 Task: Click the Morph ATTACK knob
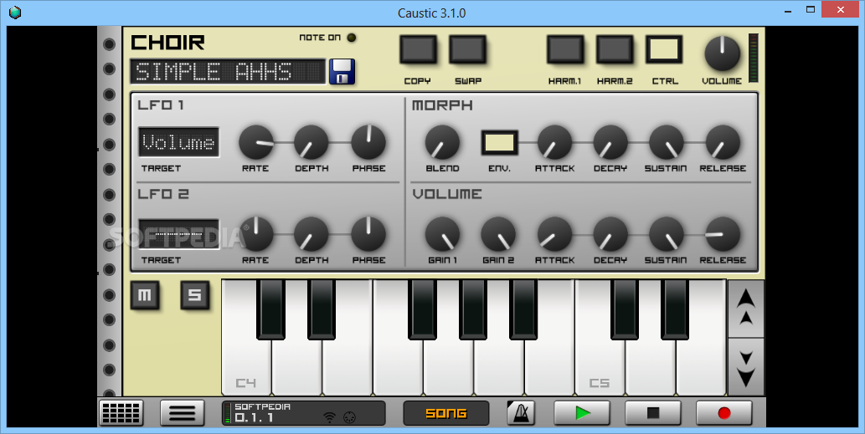[554, 142]
